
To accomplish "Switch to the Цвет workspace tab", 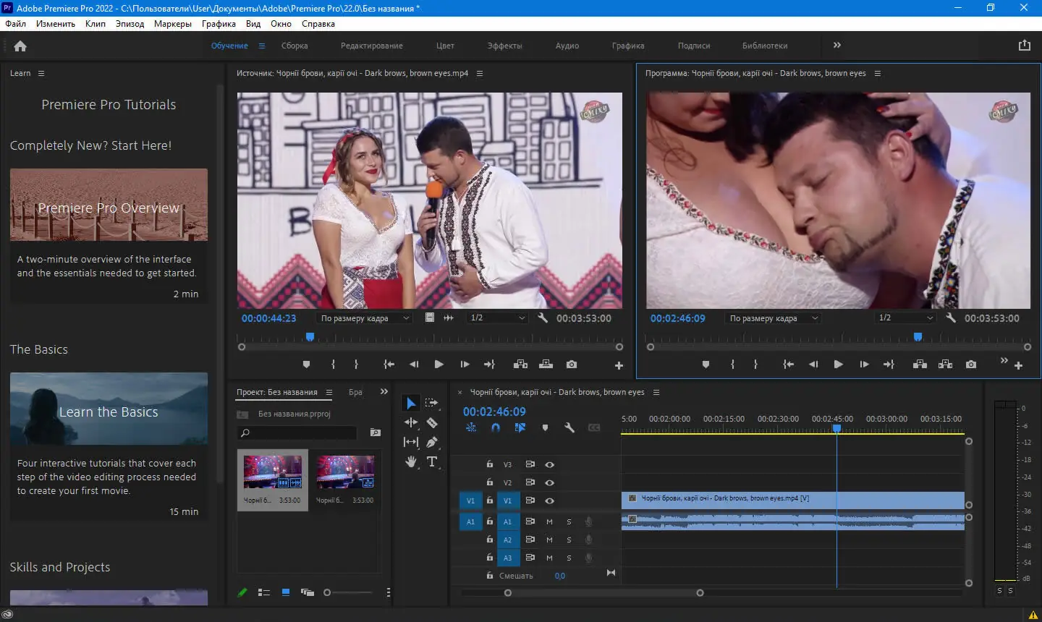I will click(445, 45).
